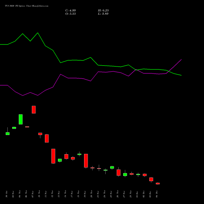Click the '19 Nov' date label

pyautogui.click(x=85, y=194)
